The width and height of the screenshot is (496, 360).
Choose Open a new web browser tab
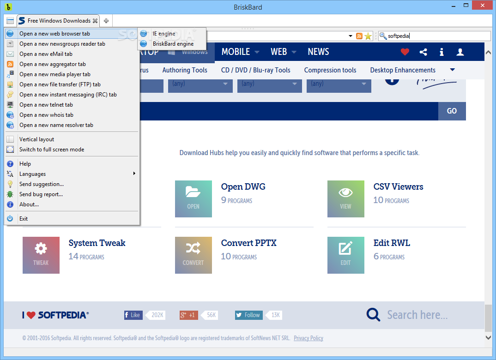tap(72, 34)
